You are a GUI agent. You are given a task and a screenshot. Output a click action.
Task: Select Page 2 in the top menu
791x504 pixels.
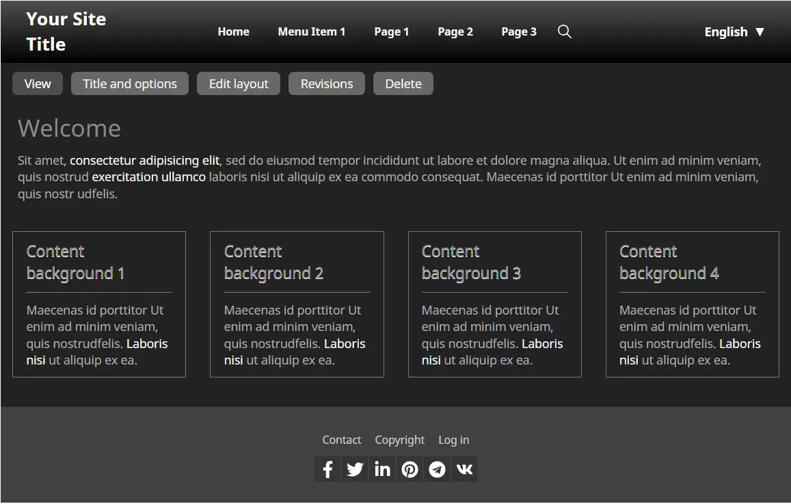click(x=455, y=31)
